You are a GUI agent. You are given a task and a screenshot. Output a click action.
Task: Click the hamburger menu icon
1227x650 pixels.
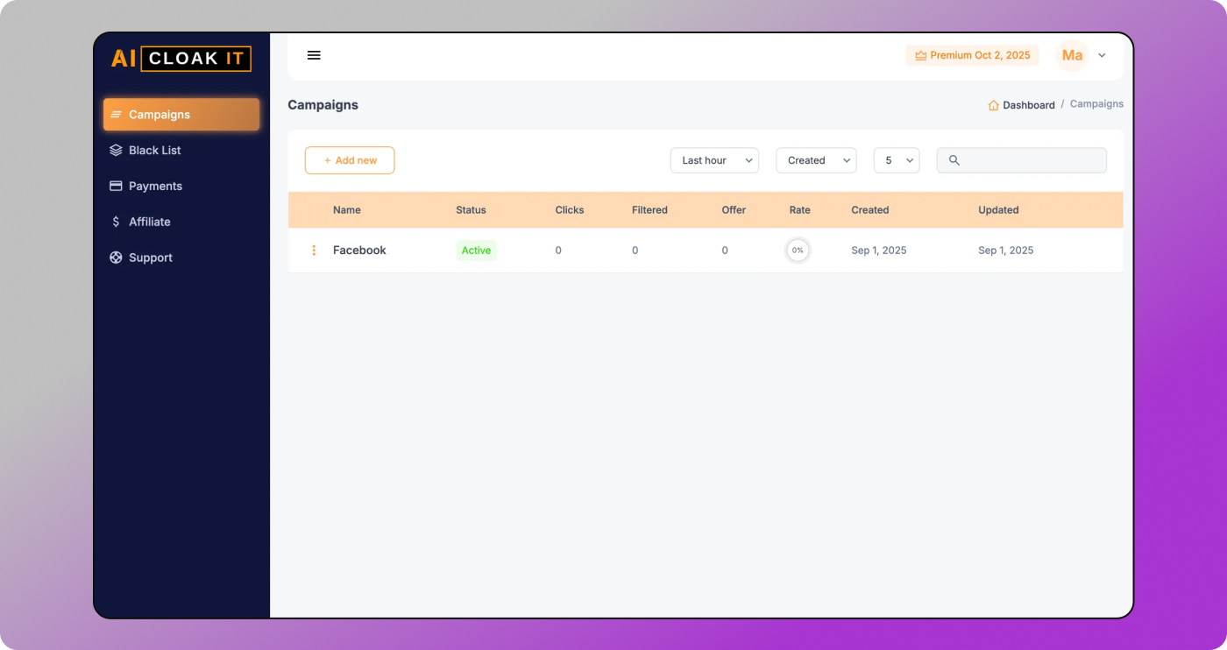314,55
